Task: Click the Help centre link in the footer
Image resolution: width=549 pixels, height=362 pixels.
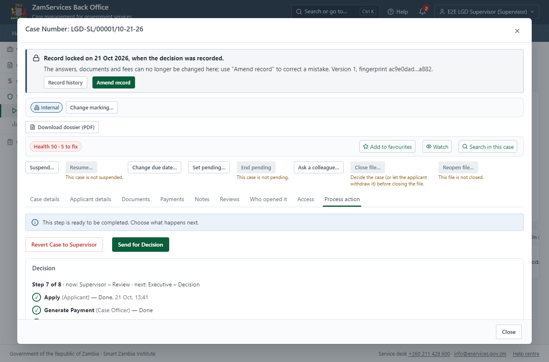Action: [526, 354]
